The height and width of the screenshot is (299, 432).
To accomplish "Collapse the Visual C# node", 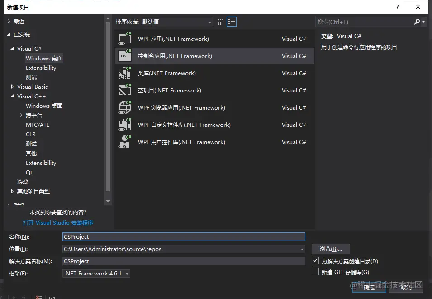I will [12, 48].
